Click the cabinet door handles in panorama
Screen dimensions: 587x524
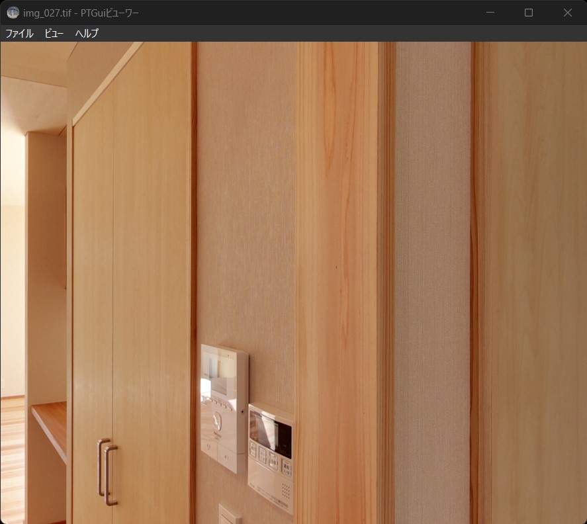click(x=107, y=470)
